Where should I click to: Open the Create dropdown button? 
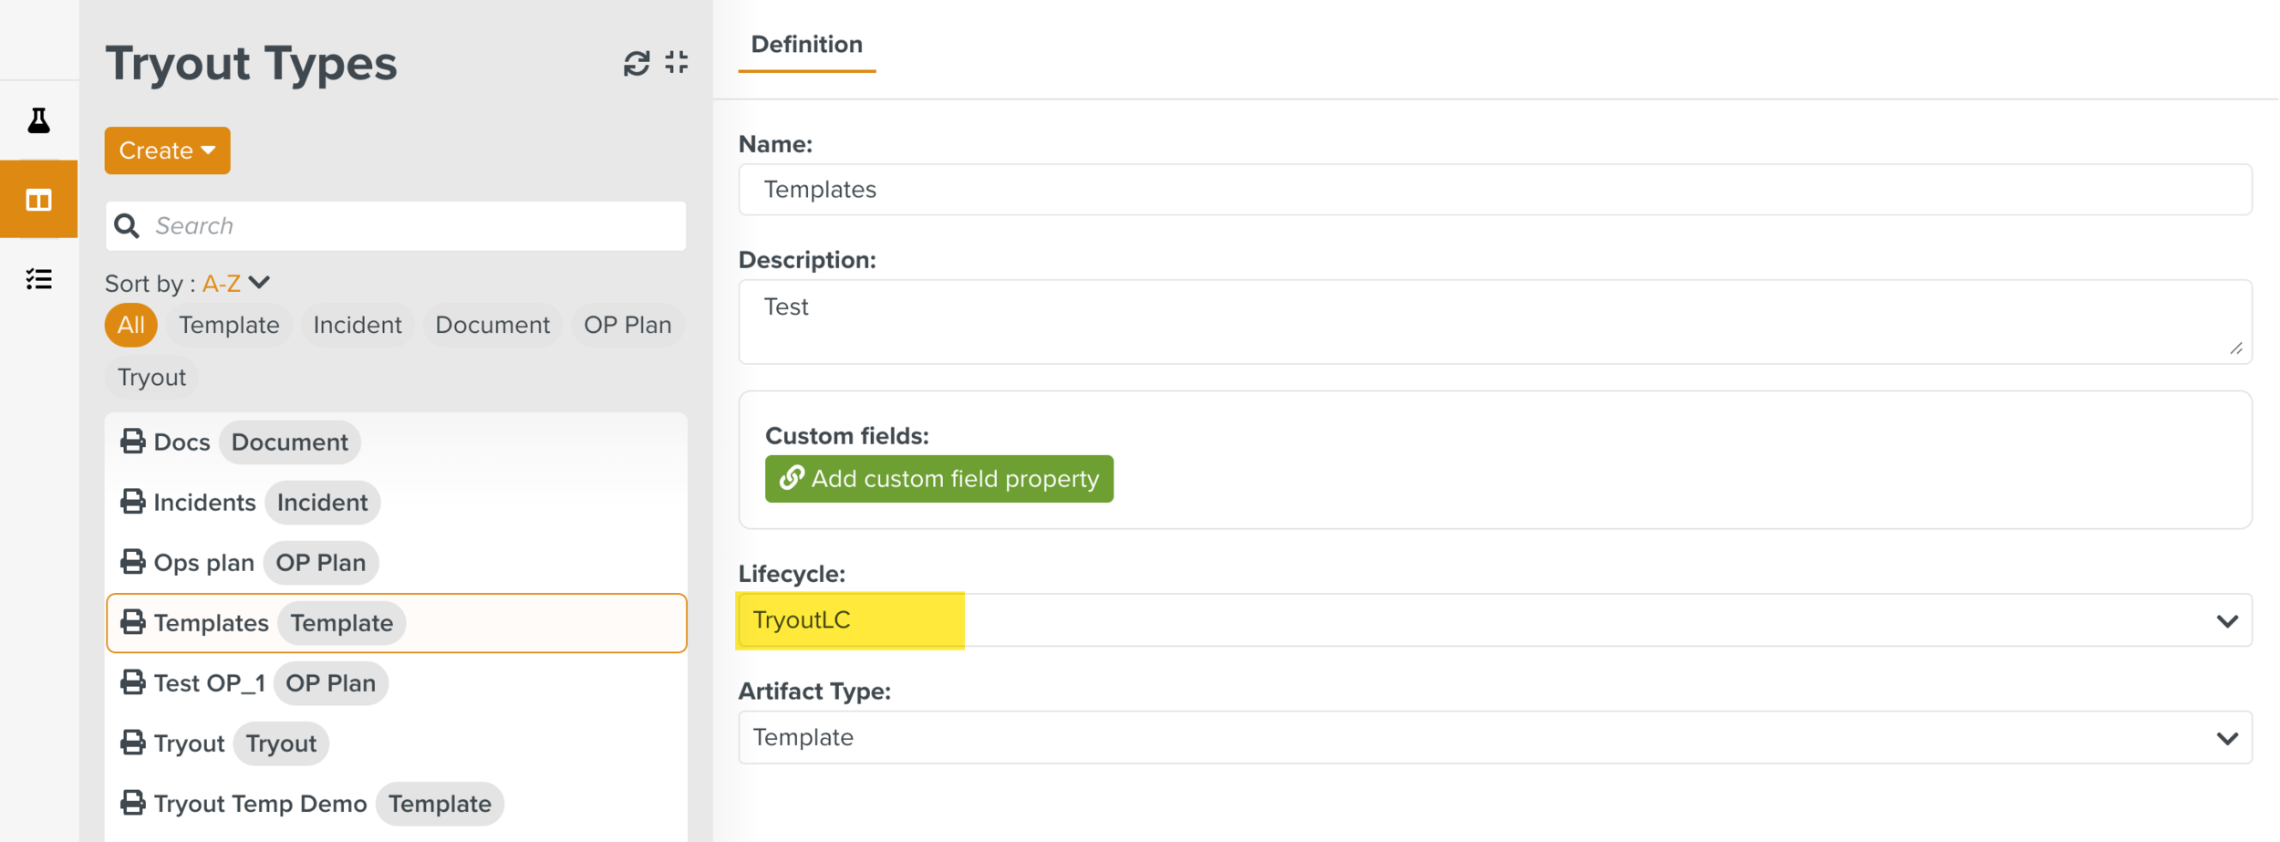[x=167, y=151]
